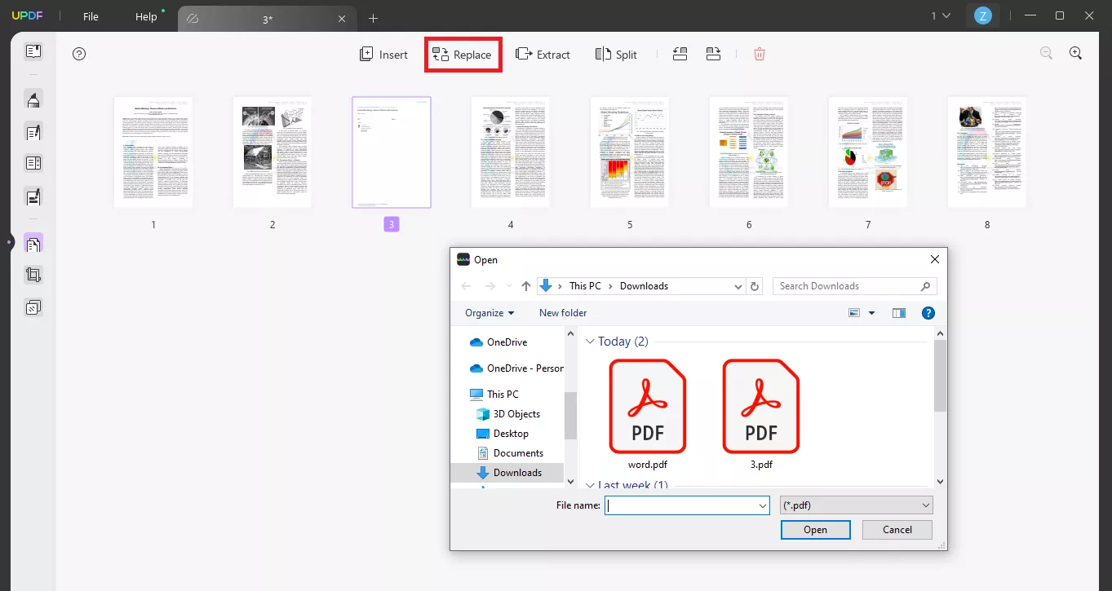Expand the address bar path dropdown

(x=738, y=286)
